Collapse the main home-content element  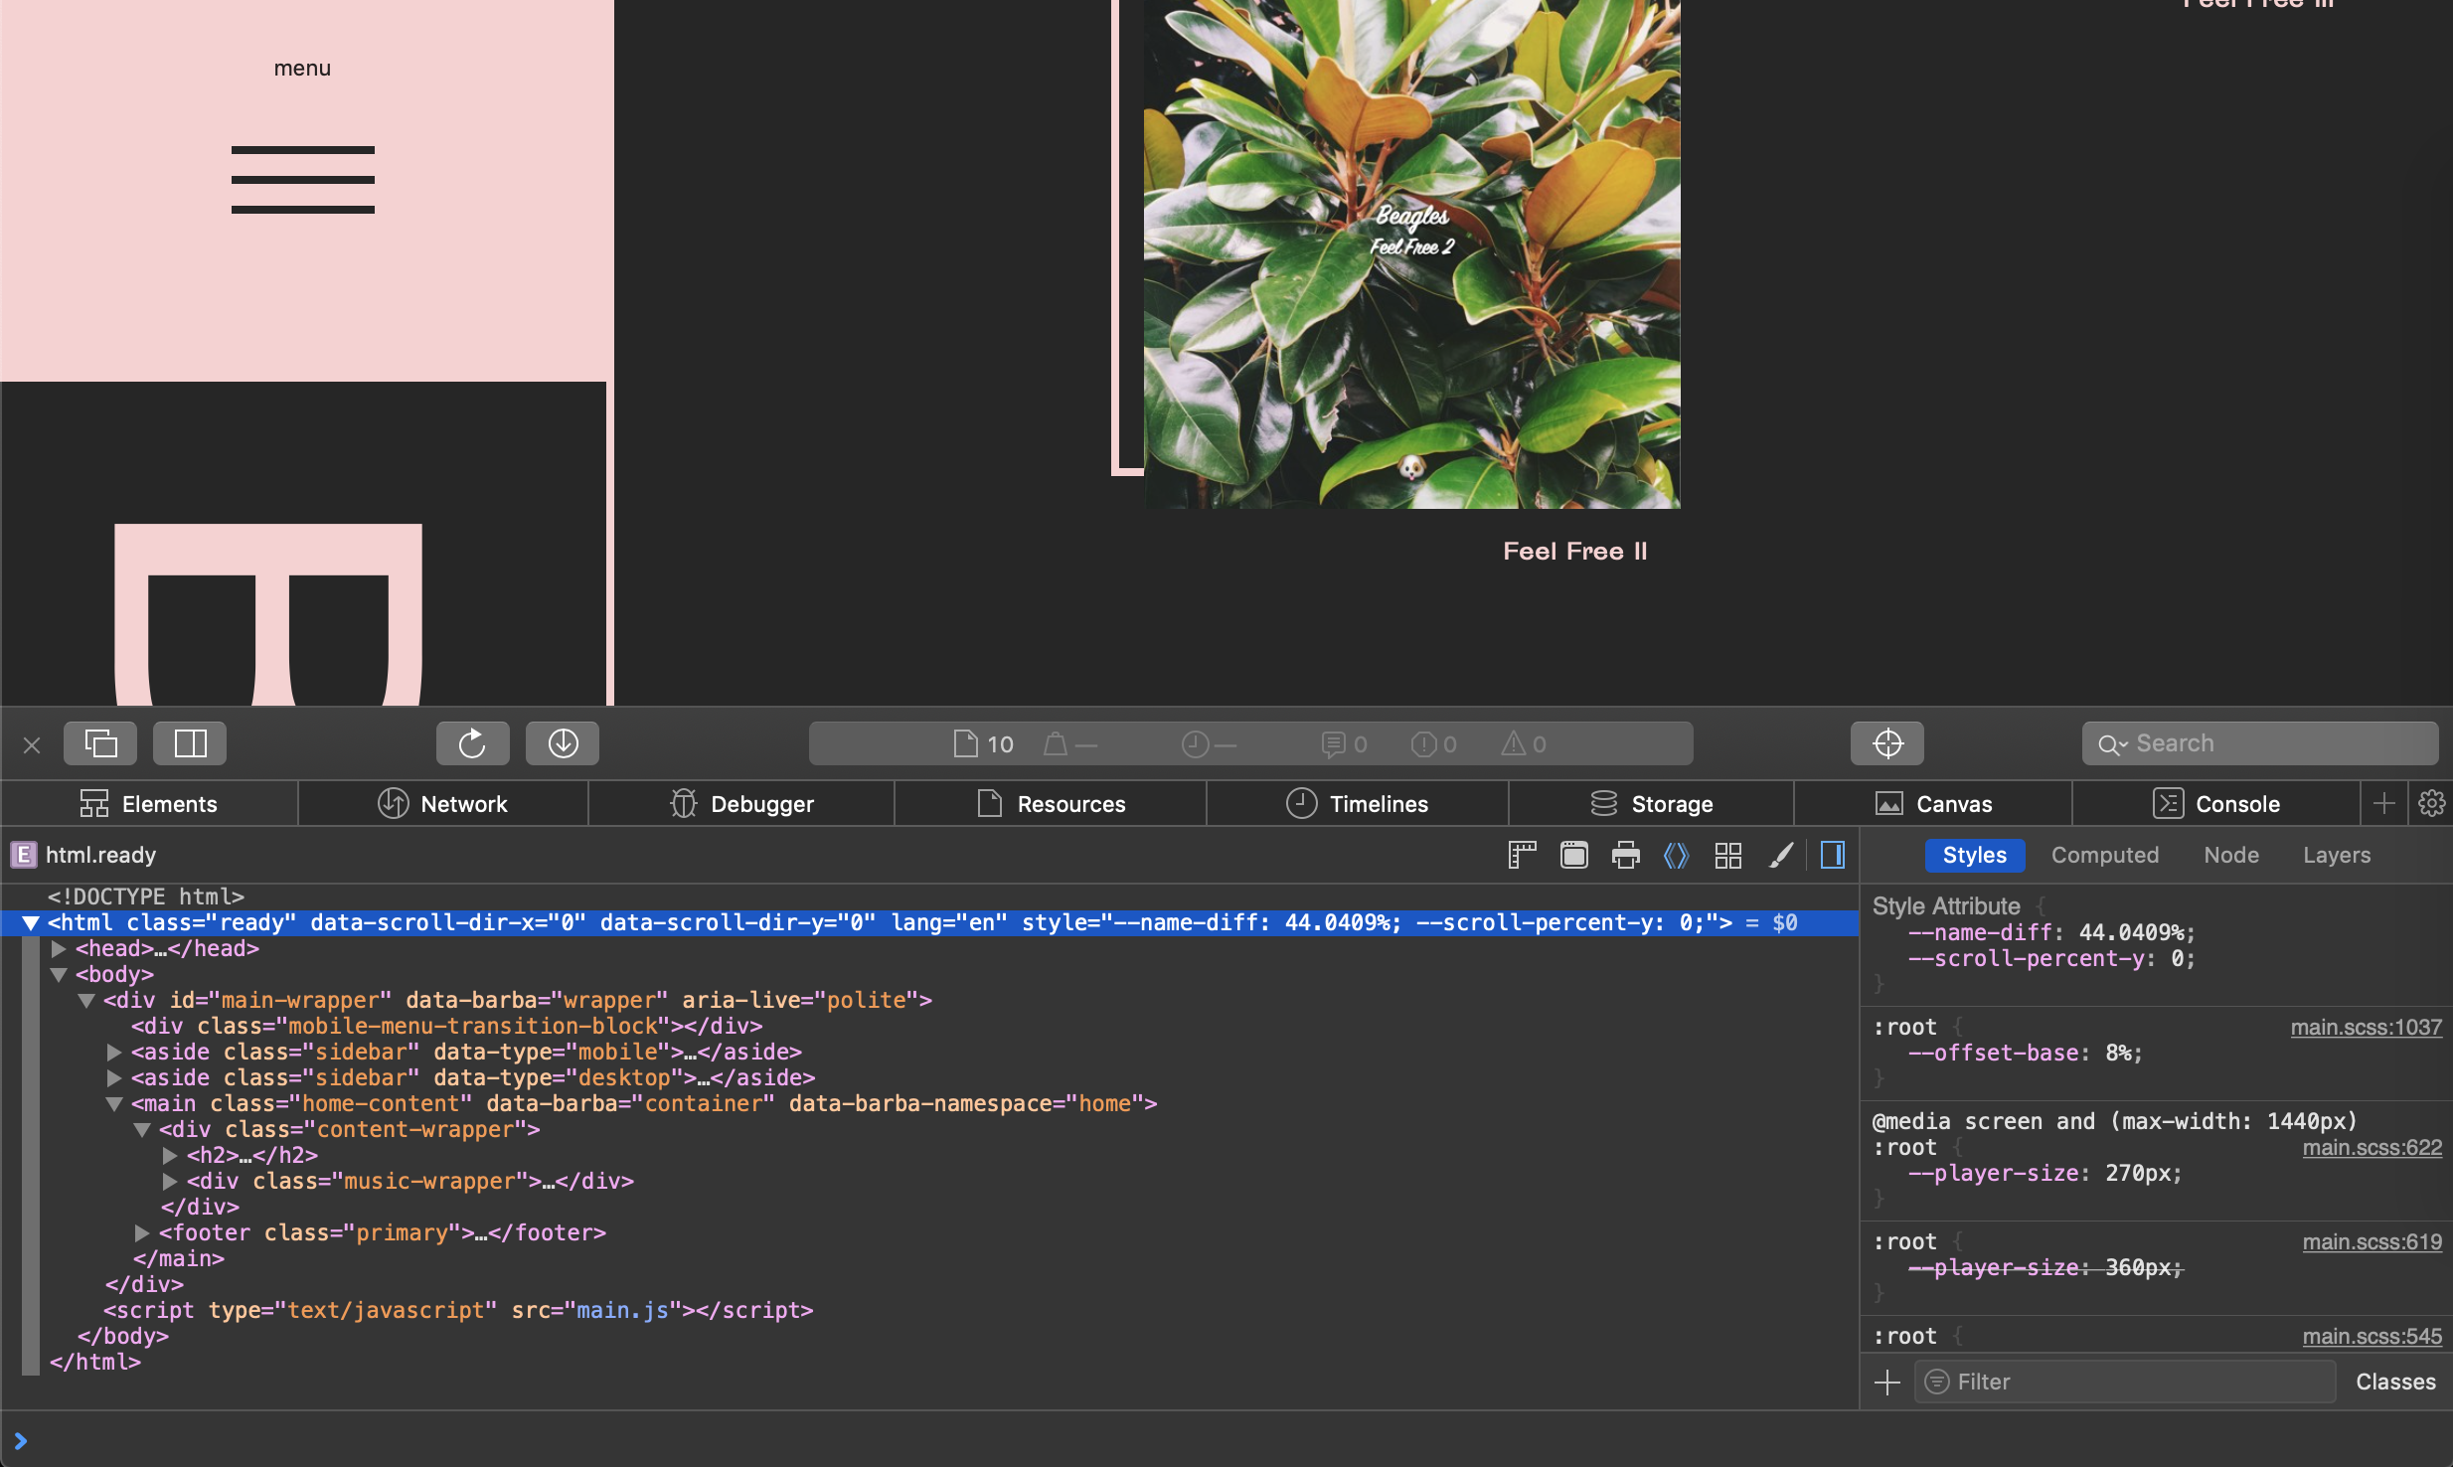(x=114, y=1103)
